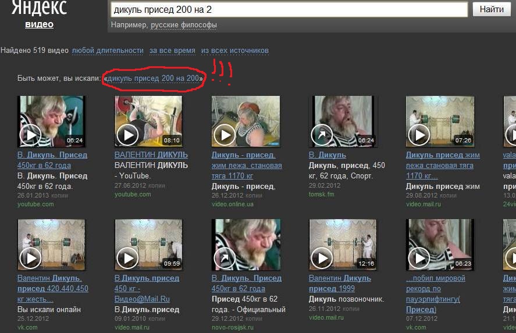516x333 pixels.
Task: Open Валентин Дикуль, присед 420,440,450 link
Action: click(53, 289)
